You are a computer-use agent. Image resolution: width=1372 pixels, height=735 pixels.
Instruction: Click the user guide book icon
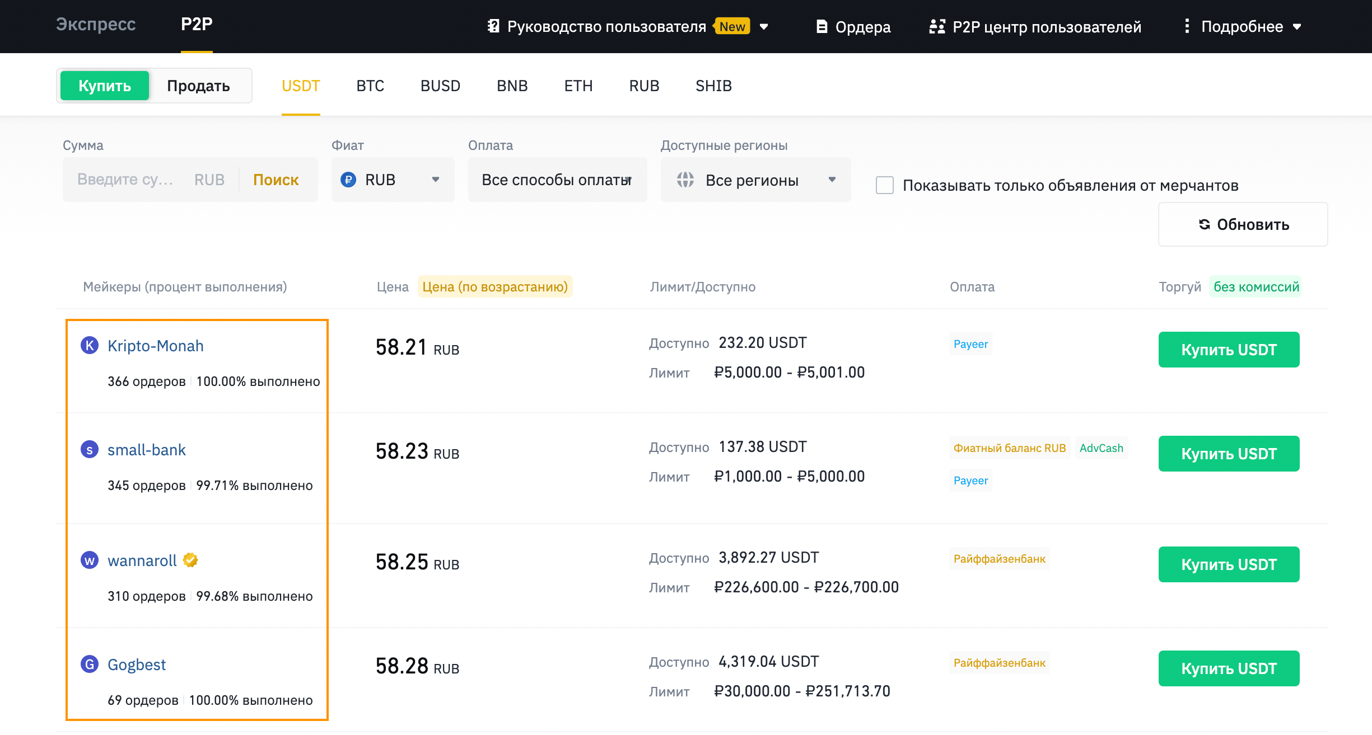click(493, 26)
